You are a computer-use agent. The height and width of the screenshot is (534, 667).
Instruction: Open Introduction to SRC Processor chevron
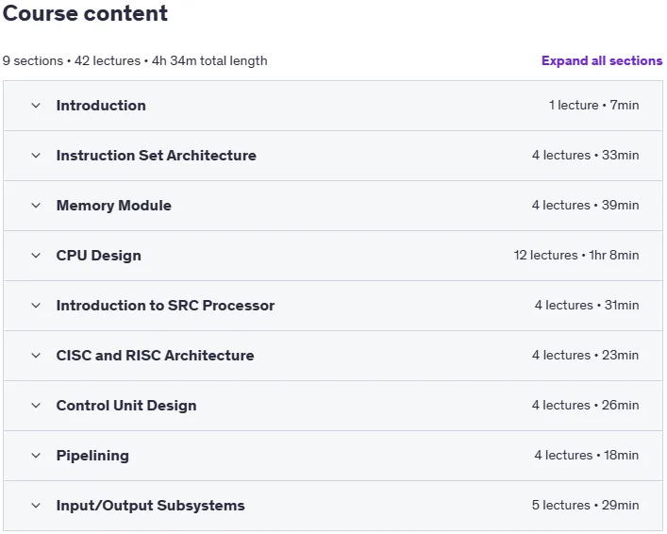[36, 306]
